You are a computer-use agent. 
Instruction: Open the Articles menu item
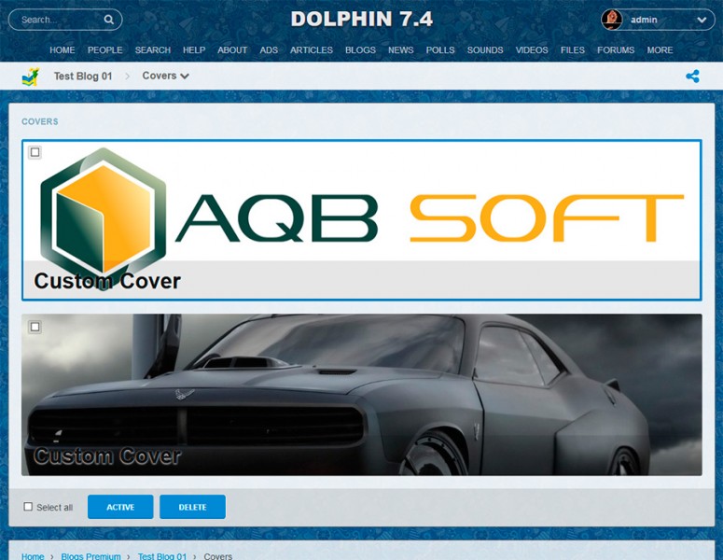pyautogui.click(x=312, y=49)
